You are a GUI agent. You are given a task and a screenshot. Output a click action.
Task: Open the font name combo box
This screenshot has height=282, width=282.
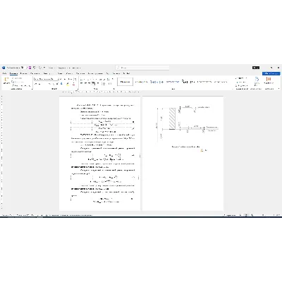(x=42, y=79)
